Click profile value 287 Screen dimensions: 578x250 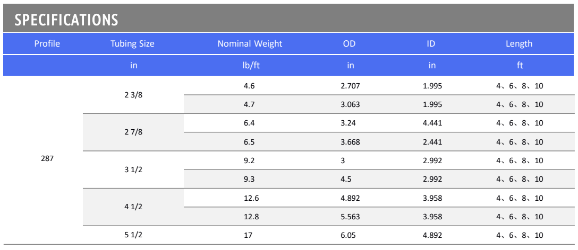pos(47,158)
